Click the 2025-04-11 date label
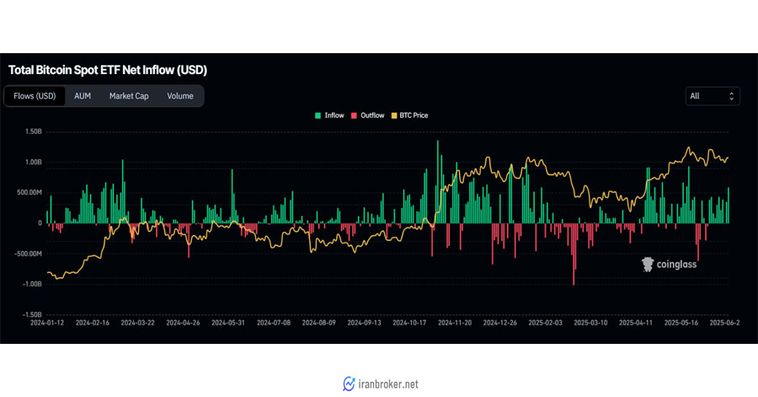 tap(636, 323)
